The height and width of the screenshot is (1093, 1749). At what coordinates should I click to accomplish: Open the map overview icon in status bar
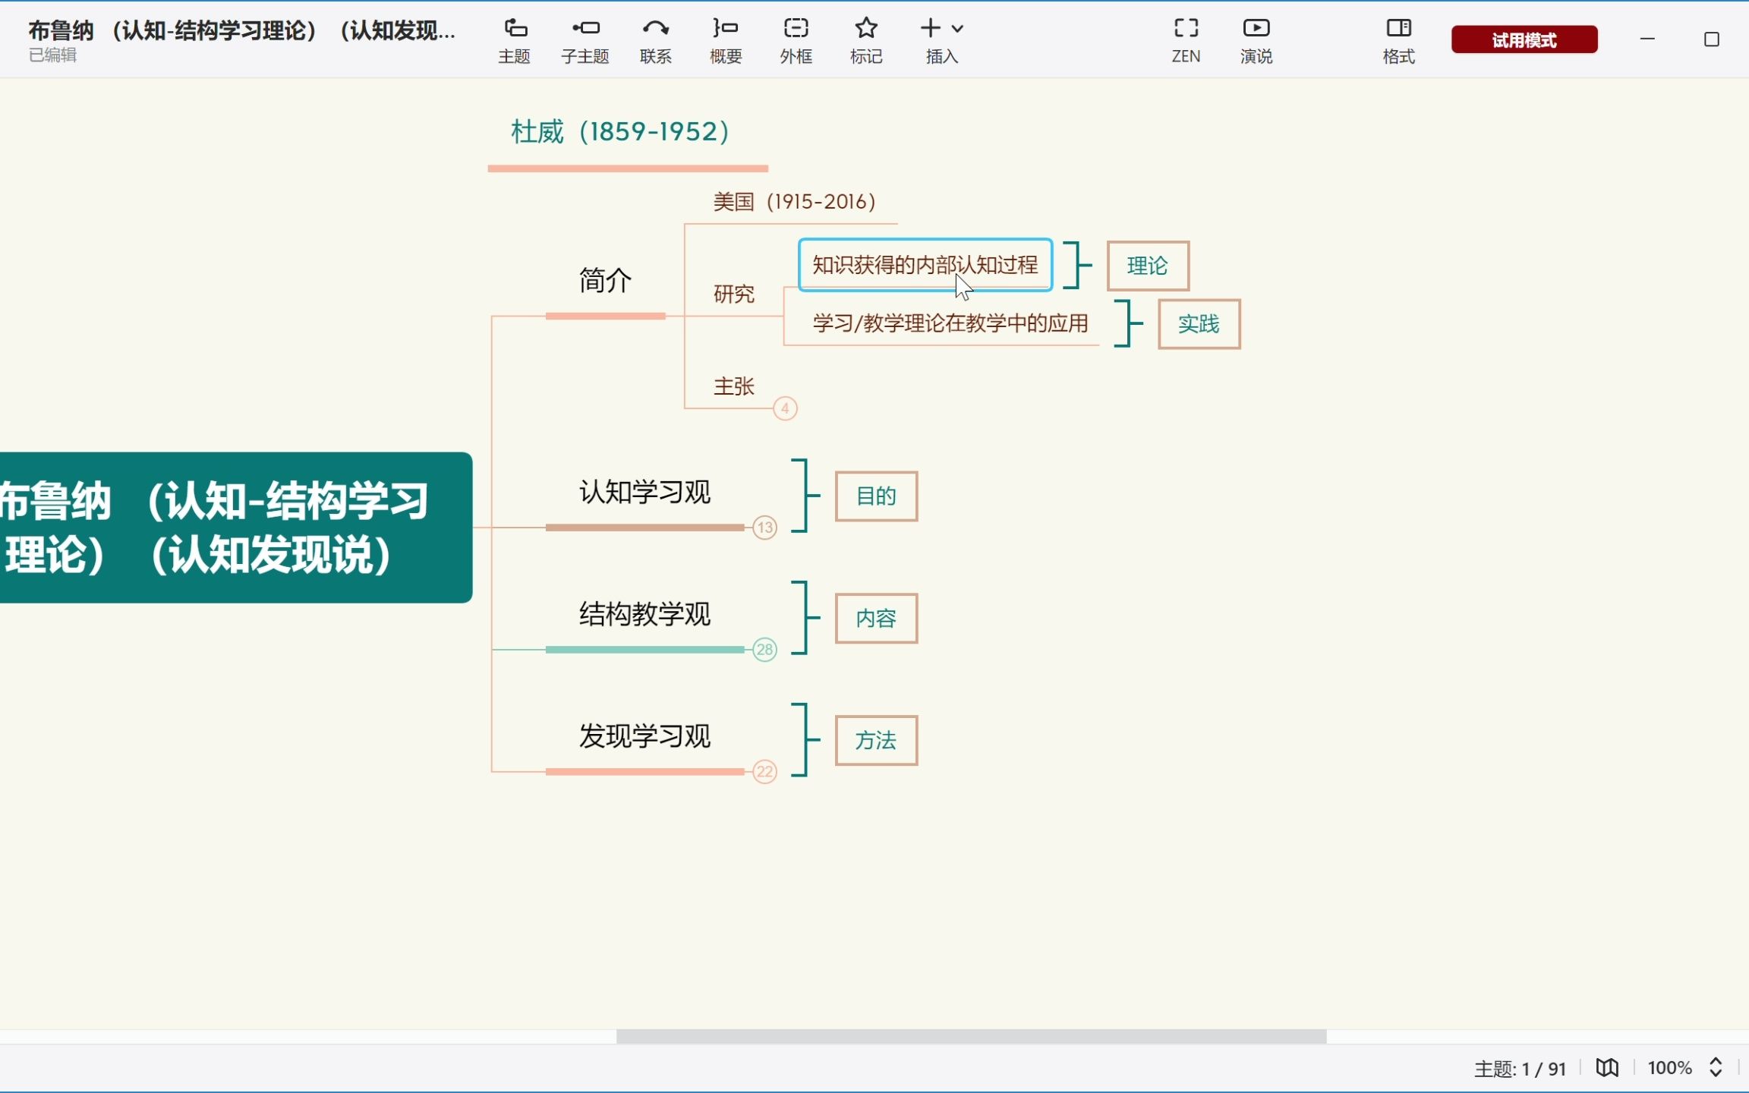point(1607,1068)
